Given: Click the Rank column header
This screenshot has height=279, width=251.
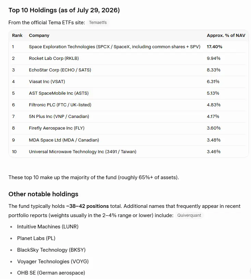Looking at the screenshot, I should [x=17, y=36].
